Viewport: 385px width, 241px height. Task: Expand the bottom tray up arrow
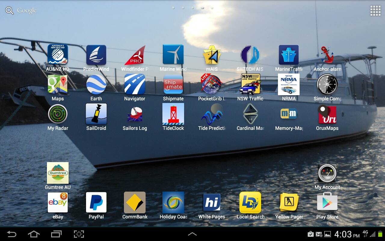(x=192, y=234)
